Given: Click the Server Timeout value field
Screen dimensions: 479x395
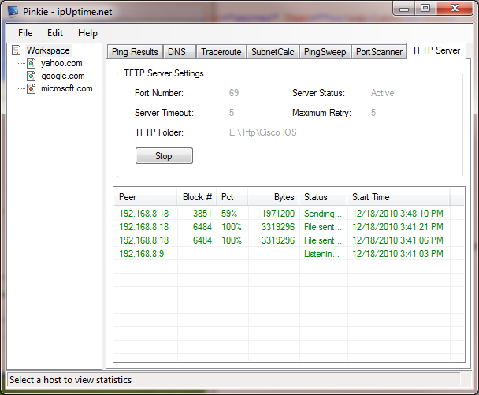Looking at the screenshot, I should (x=232, y=113).
